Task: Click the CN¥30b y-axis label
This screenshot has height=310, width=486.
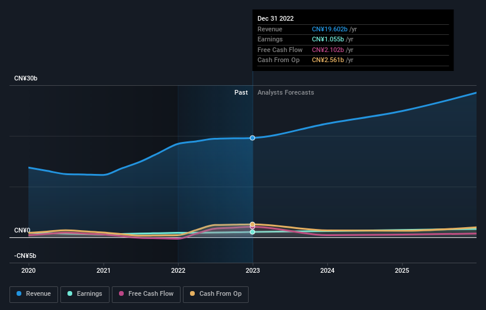Action: (x=25, y=78)
